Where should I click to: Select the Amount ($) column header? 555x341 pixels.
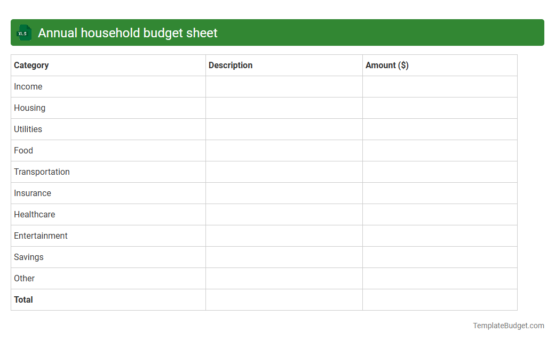[387, 65]
